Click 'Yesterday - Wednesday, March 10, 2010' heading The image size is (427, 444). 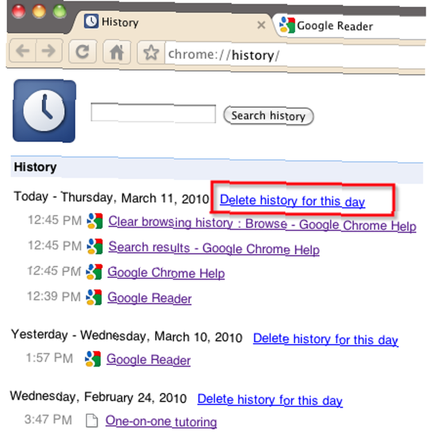[x=127, y=336]
